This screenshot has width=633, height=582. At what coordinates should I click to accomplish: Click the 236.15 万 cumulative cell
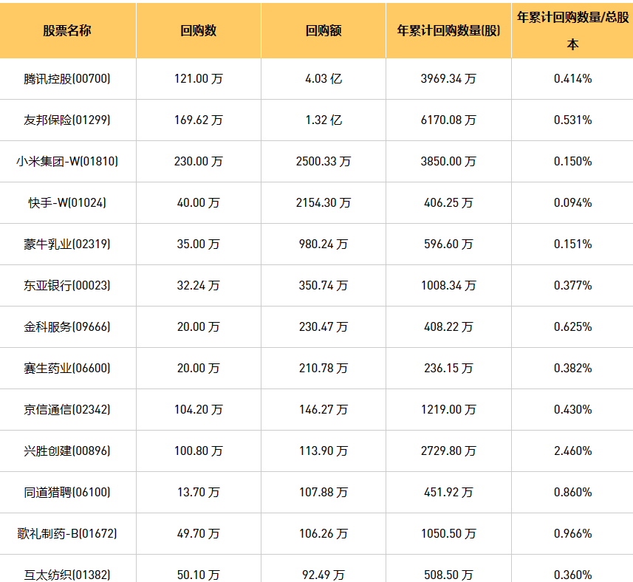(x=448, y=368)
